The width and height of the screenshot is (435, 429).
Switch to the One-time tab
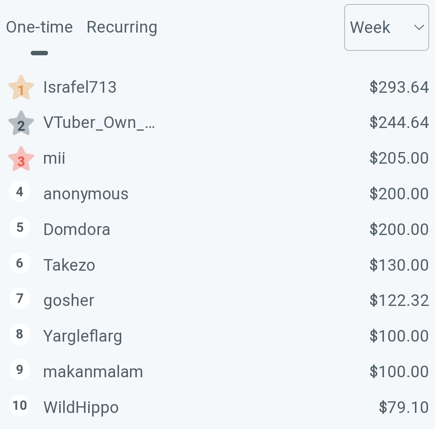click(x=39, y=27)
